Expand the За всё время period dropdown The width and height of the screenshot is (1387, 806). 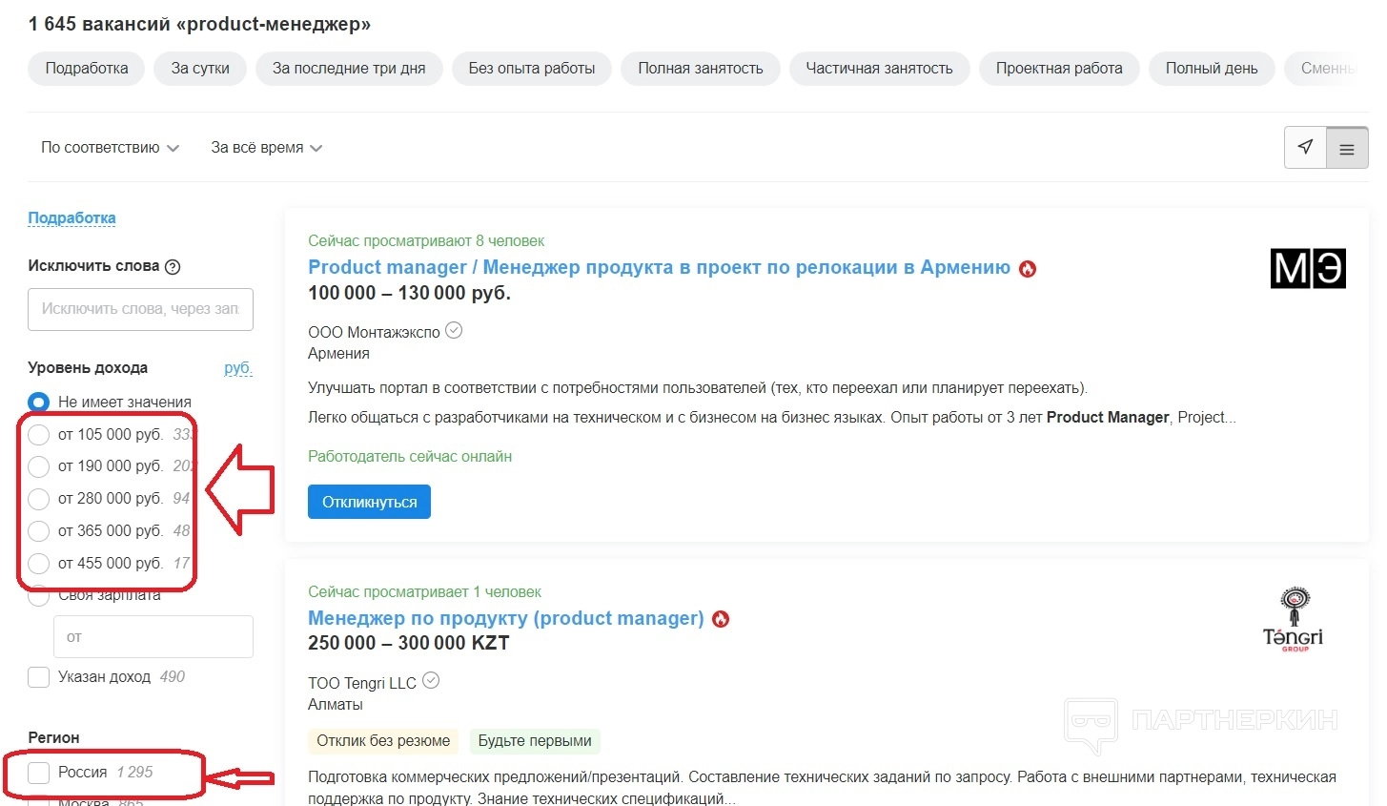(x=266, y=148)
